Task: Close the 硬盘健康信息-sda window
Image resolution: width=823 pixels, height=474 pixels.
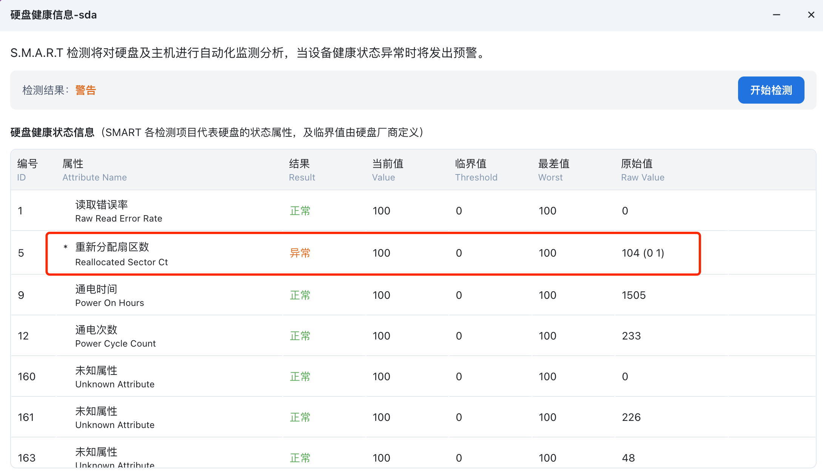Action: (x=811, y=15)
